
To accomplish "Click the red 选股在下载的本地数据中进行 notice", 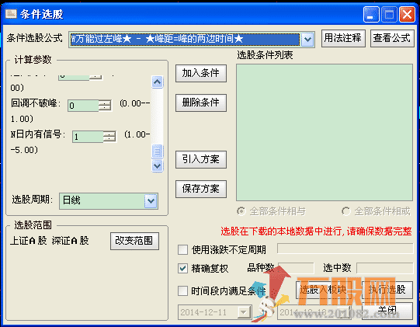I will [316, 231].
